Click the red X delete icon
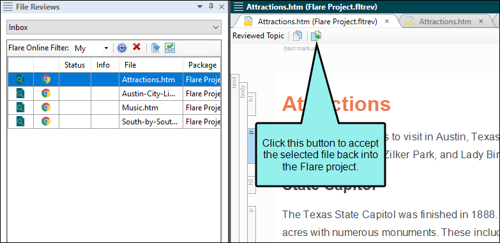This screenshot has width=500, height=243. pos(137,47)
